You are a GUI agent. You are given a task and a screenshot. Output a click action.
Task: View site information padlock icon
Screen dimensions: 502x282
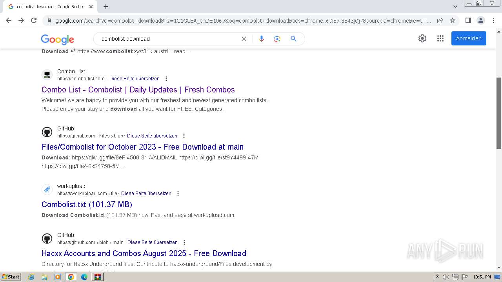coord(49,21)
